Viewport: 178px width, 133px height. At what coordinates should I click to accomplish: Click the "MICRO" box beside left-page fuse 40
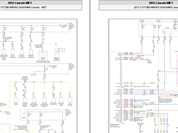point(24,116)
